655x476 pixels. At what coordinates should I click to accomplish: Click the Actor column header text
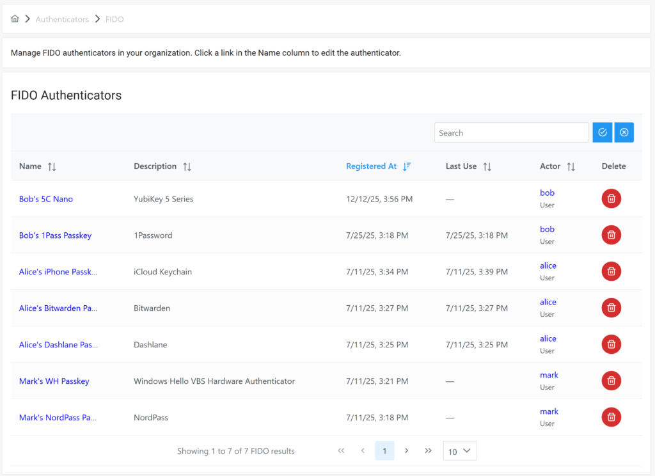(549, 166)
